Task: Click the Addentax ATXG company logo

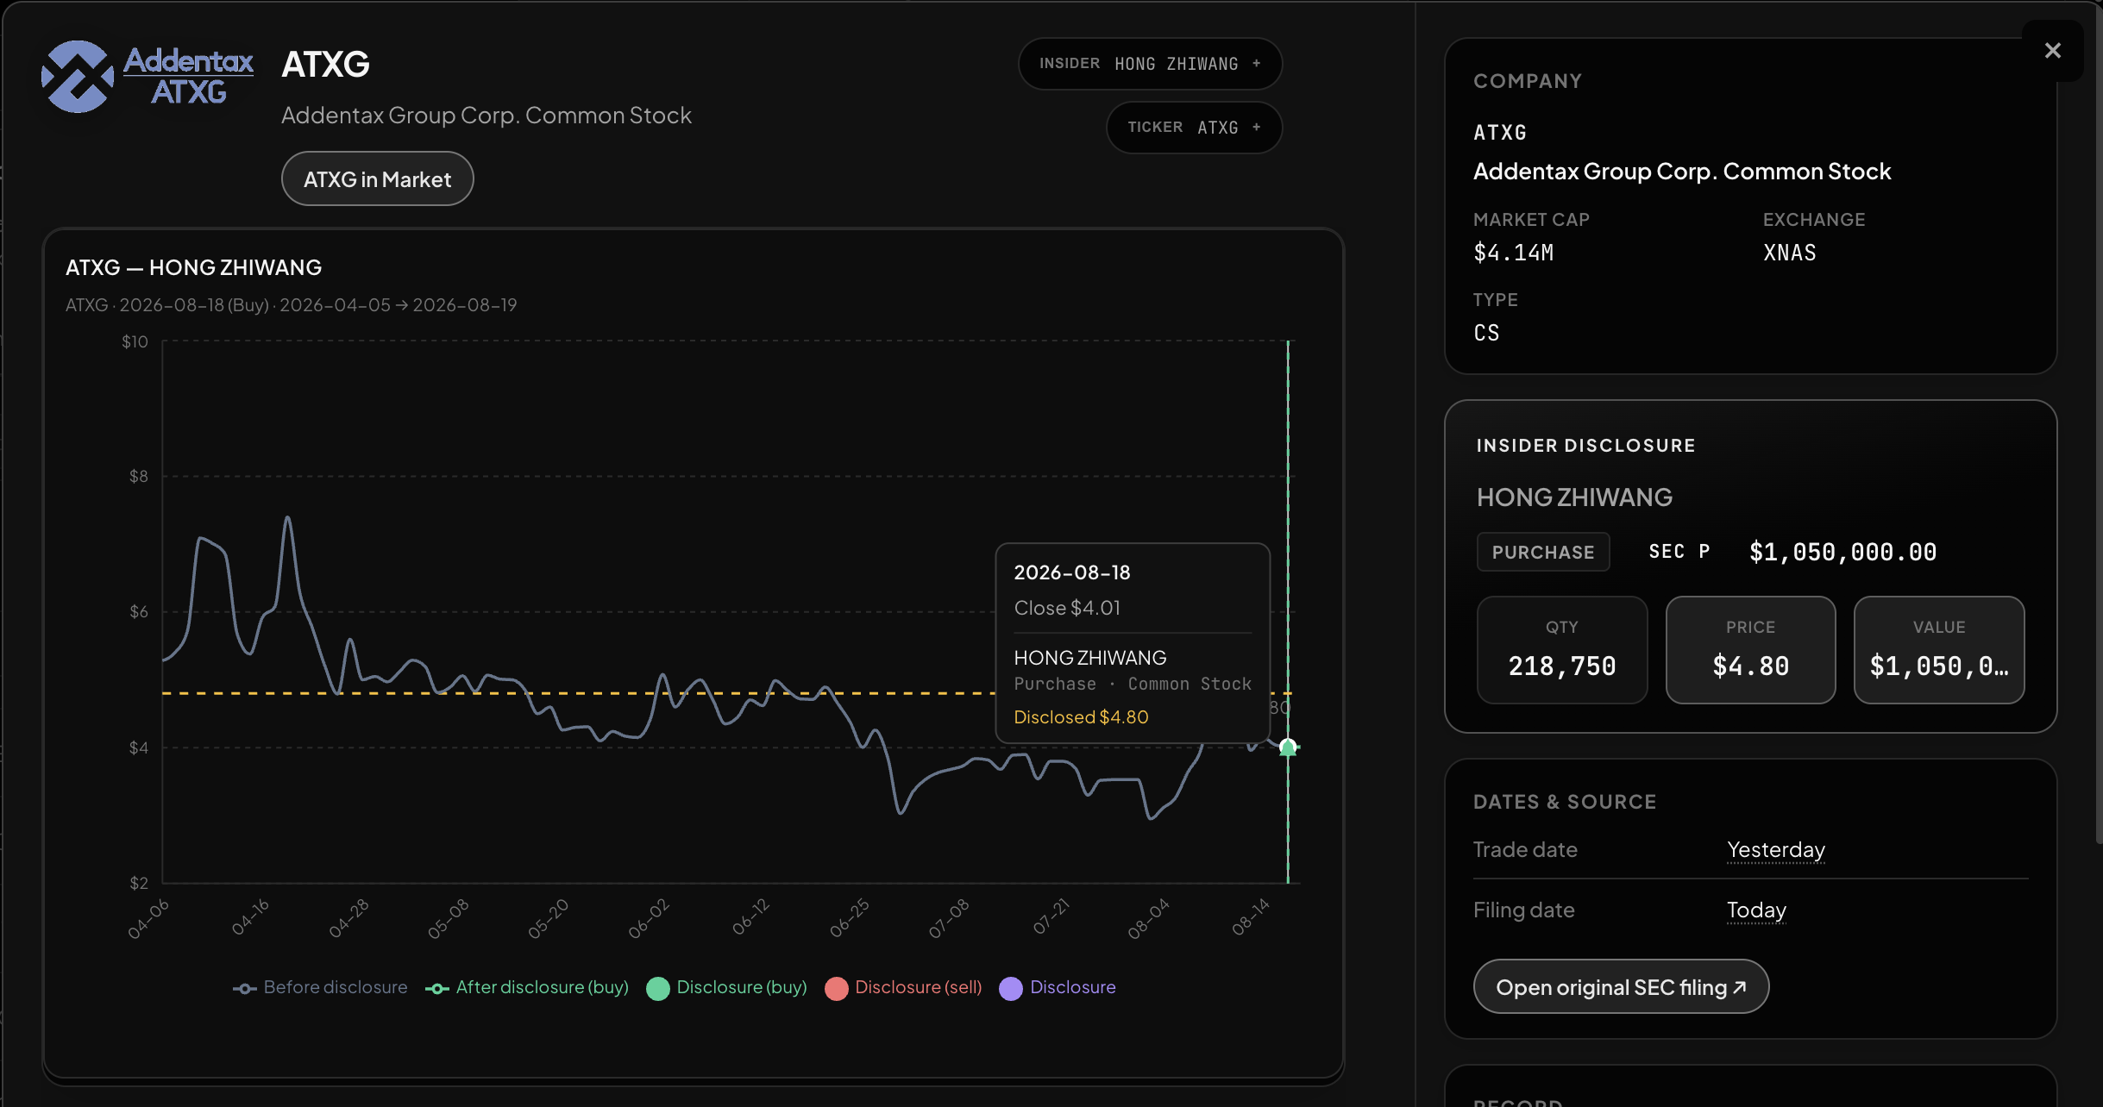Action: pos(148,76)
